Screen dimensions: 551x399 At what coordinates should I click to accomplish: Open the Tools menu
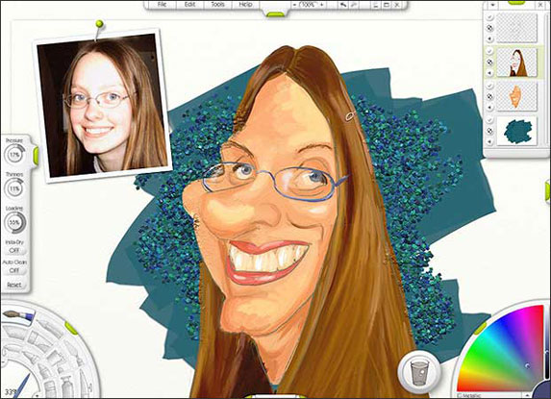[x=217, y=5]
